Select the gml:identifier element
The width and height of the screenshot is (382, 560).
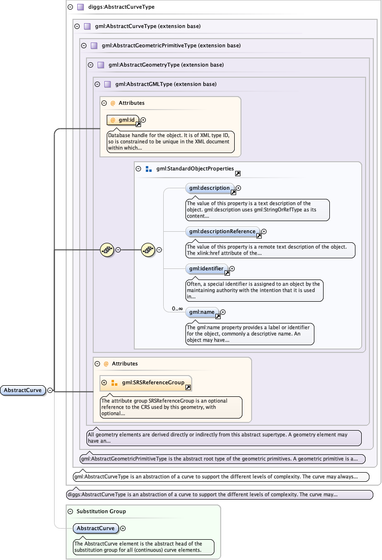click(x=206, y=268)
